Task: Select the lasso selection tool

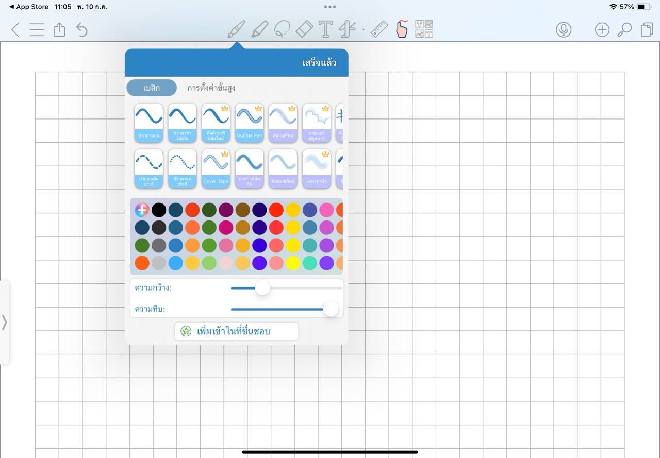Action: [282, 29]
